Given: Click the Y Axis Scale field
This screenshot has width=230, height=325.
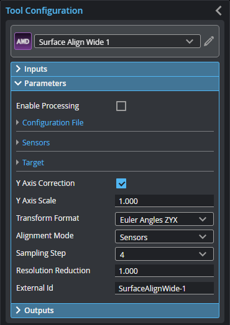Looking at the screenshot, I should click(x=164, y=201).
